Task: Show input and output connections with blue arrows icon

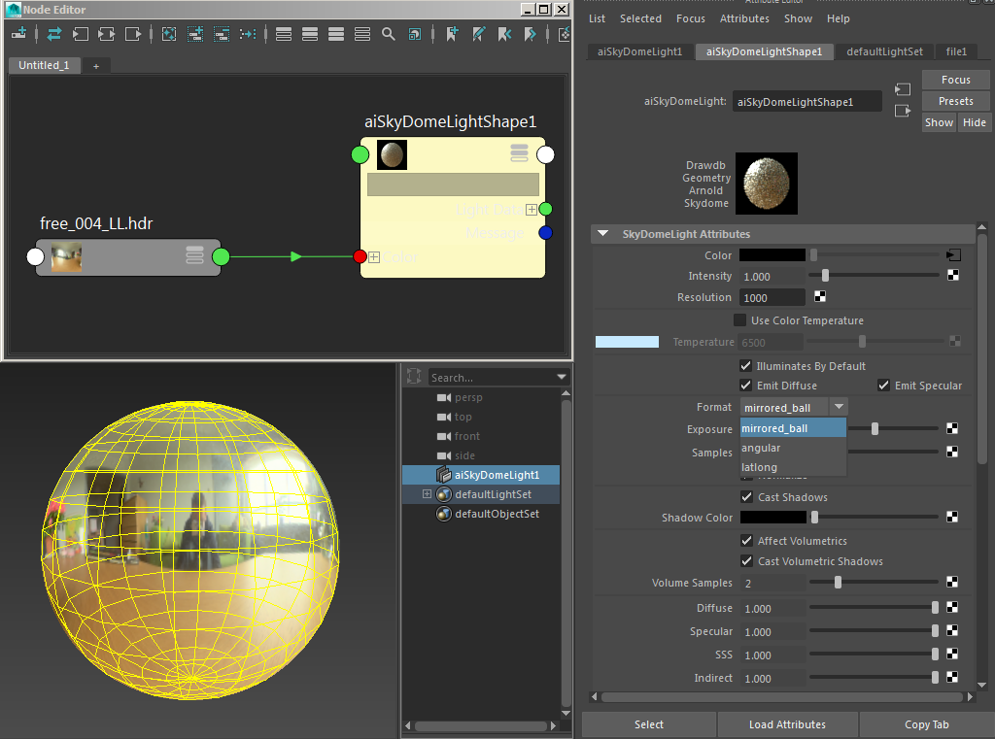Action: coord(54,34)
